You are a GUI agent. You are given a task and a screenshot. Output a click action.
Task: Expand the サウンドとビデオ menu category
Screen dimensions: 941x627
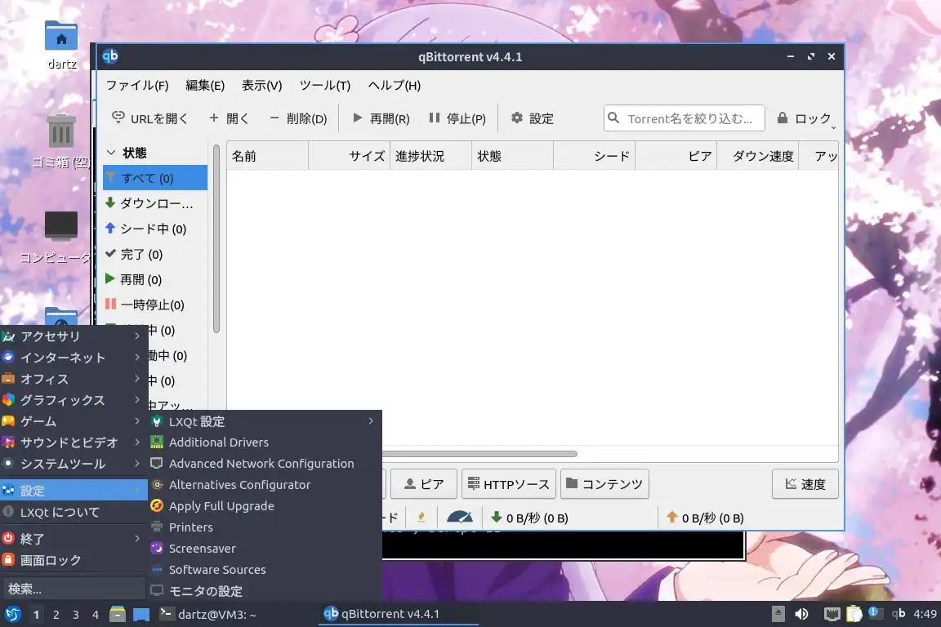tap(74, 442)
